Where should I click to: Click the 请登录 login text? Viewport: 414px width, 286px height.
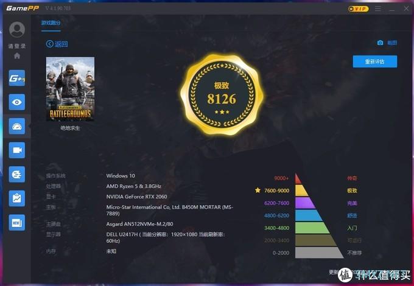pyautogui.click(x=17, y=46)
